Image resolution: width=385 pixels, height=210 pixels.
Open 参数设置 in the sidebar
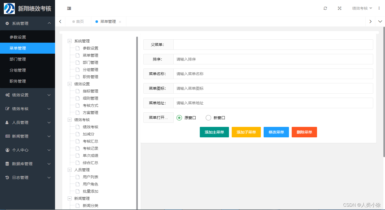pos(28,37)
